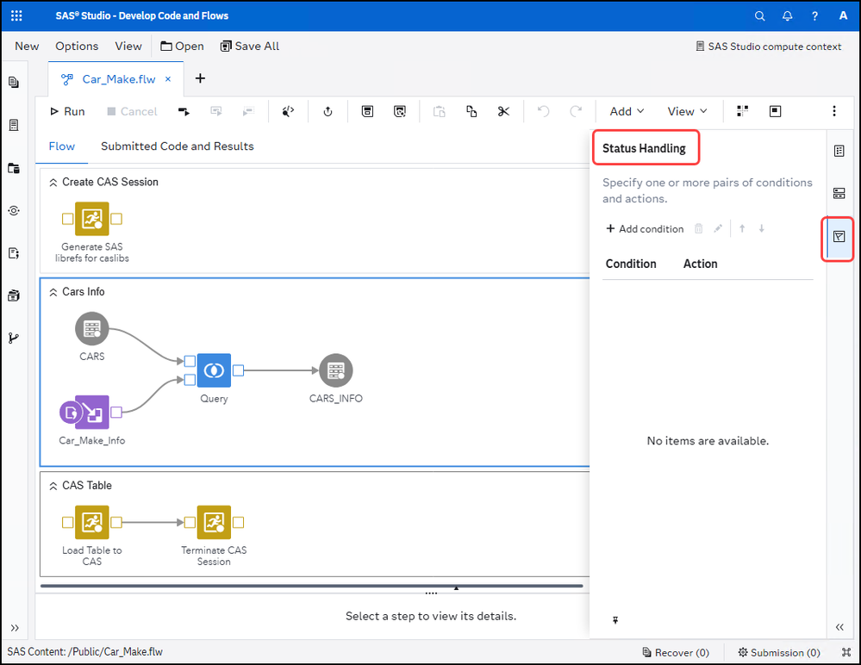Click SAS Studio compute context
This screenshot has width=861, height=665.
click(768, 47)
